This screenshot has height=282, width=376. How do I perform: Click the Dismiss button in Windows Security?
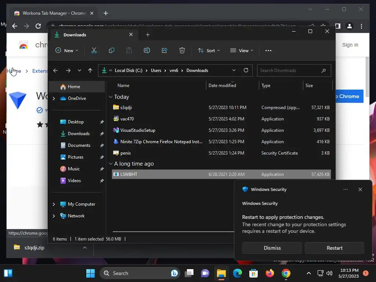272,248
